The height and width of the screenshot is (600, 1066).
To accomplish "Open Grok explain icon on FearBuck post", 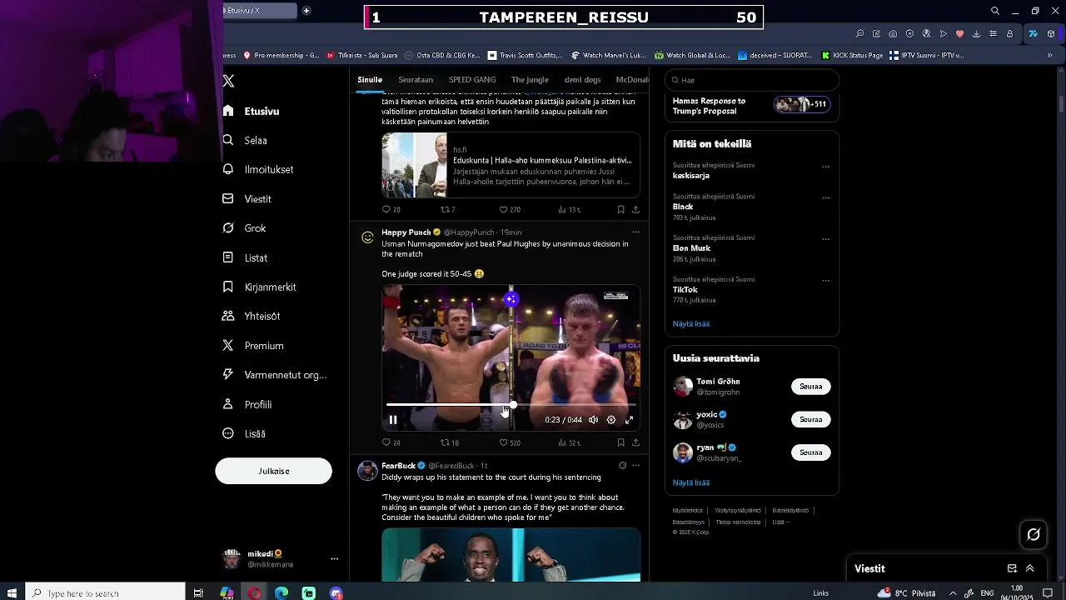I will click(622, 466).
